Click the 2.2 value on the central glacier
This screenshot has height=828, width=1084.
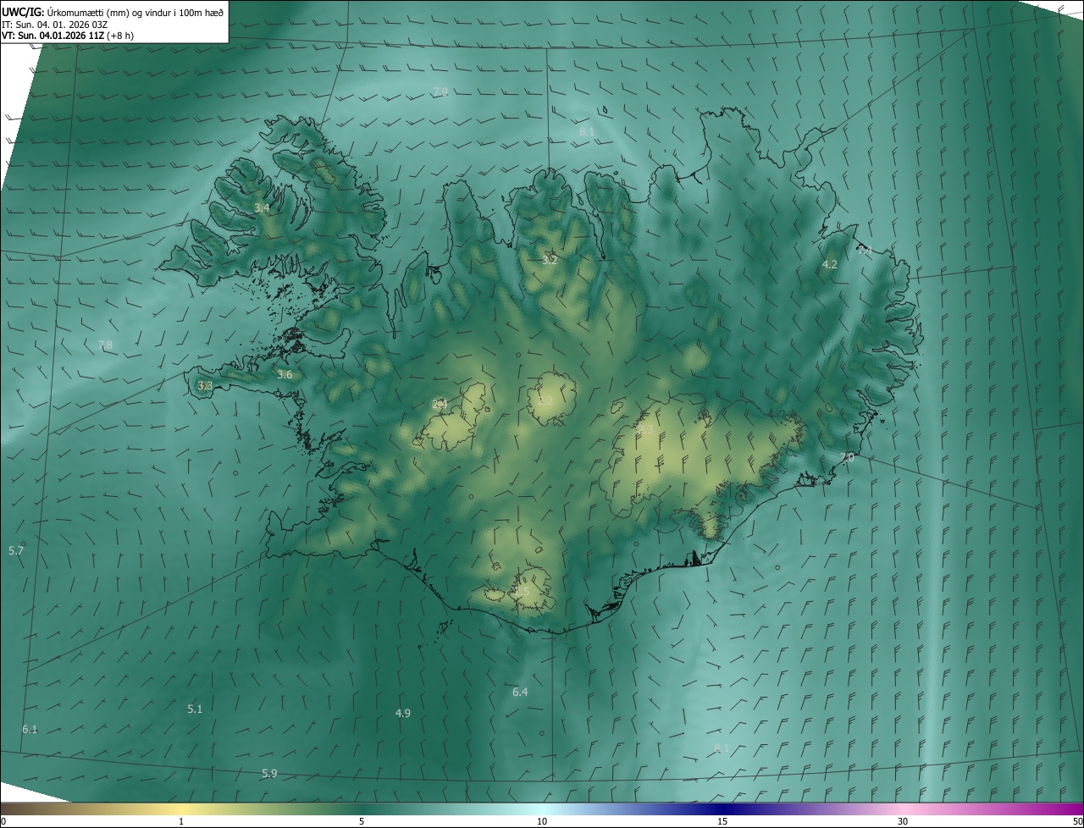click(x=545, y=400)
